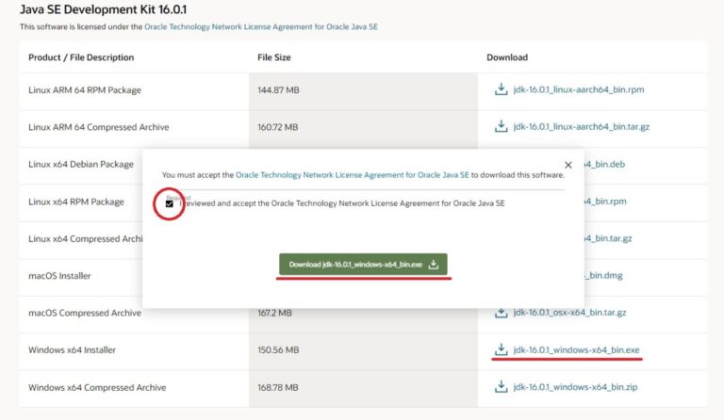
Task: Click download icon for linux-aarch64_bin.rpm
Action: (501, 89)
